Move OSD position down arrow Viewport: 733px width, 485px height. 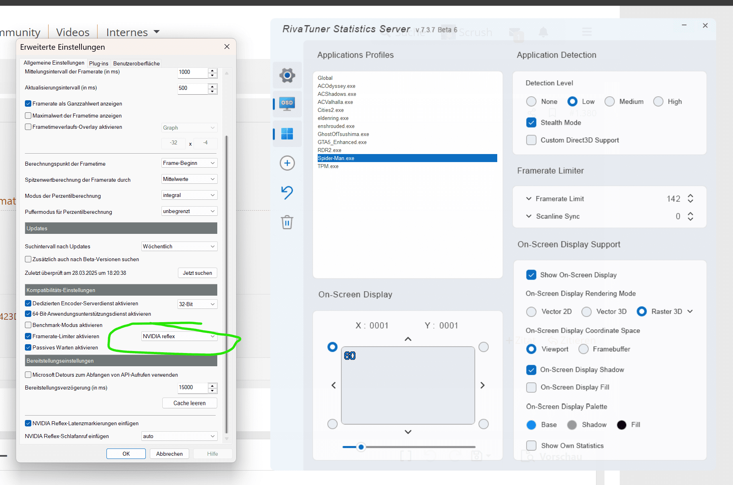[x=408, y=432]
